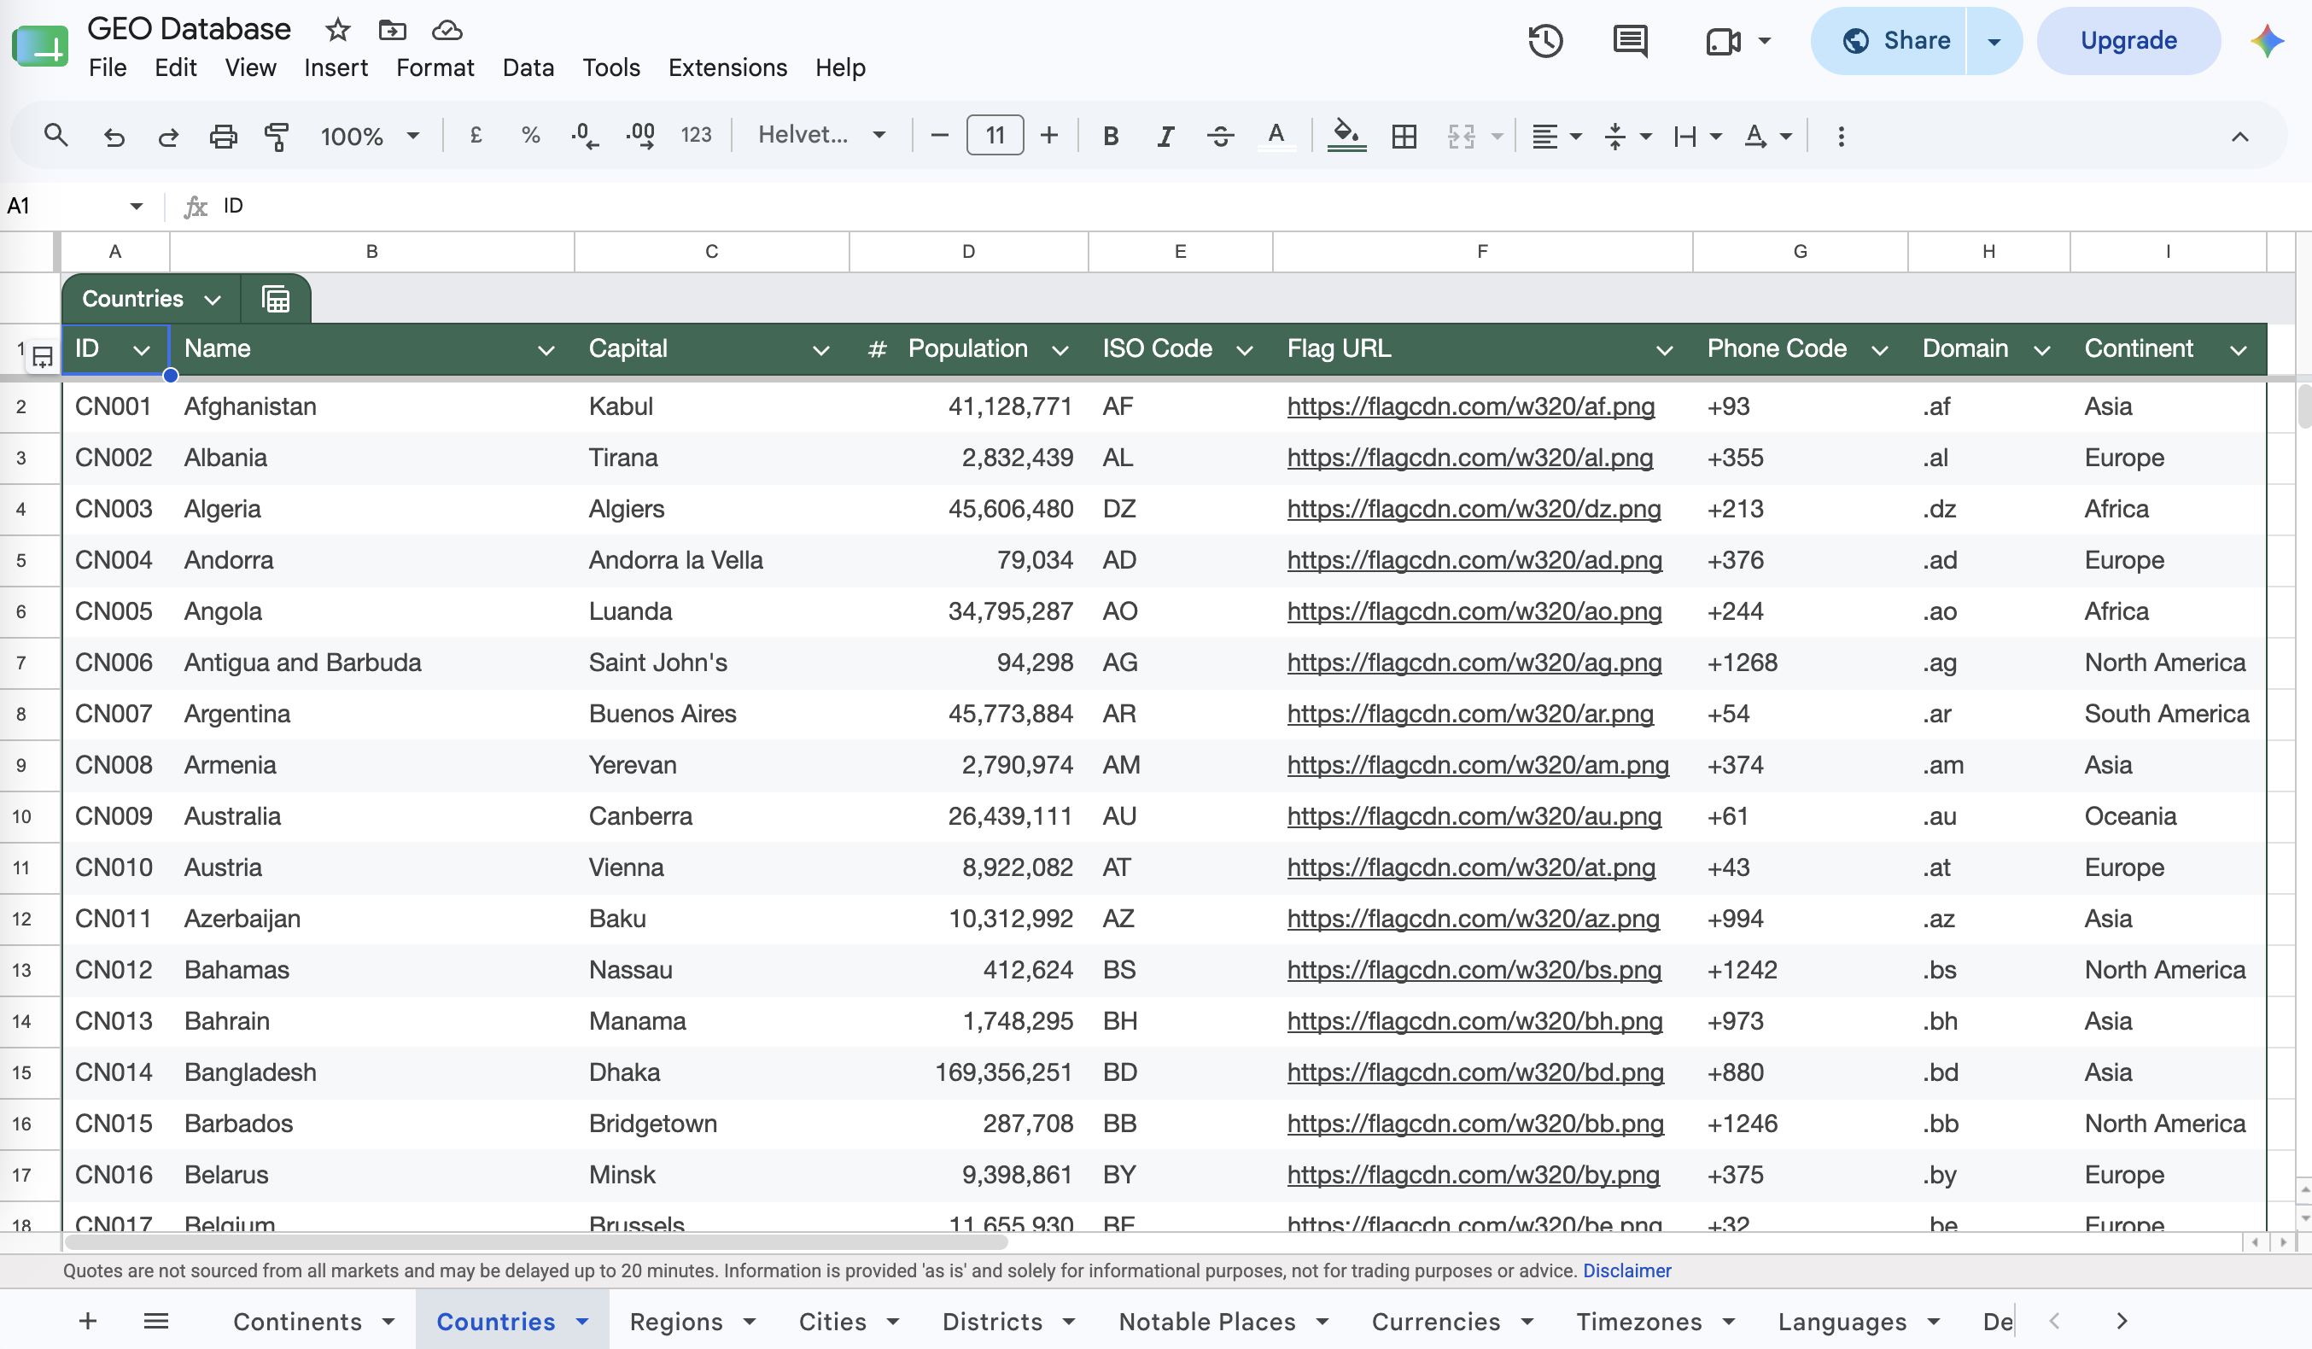
Task: Star the GEO Database document
Action: point(337,29)
